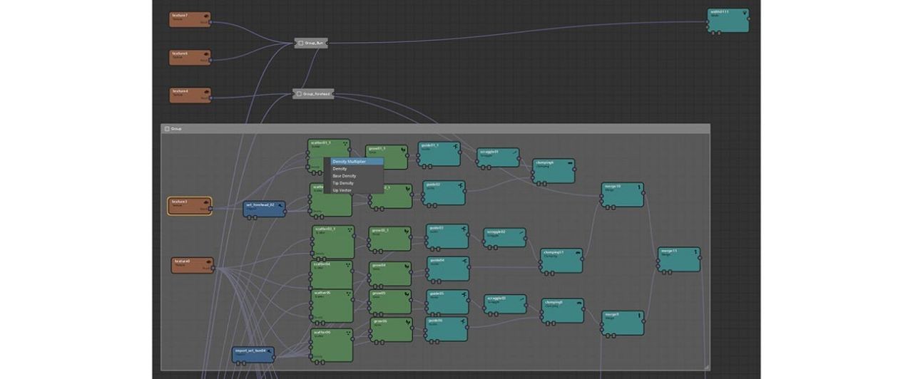Screen dimensions: 913x379
Task: Click the merge10 node's merge icon
Action: (x=638, y=187)
